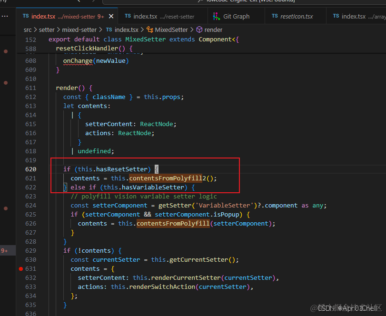Click line number 629 in the gutter

[30, 250]
